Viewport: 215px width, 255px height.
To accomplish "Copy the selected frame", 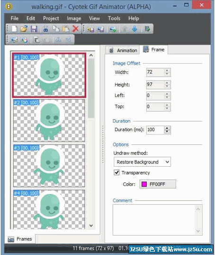I will click(56, 29).
